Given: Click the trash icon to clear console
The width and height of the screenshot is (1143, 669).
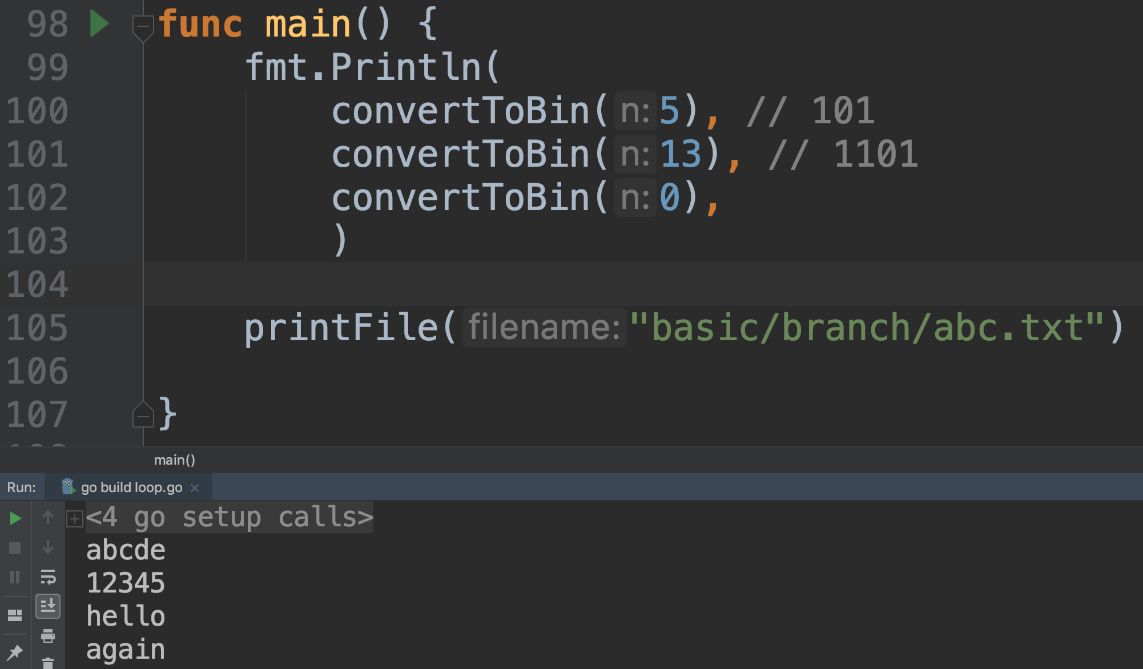Looking at the screenshot, I should (x=48, y=663).
